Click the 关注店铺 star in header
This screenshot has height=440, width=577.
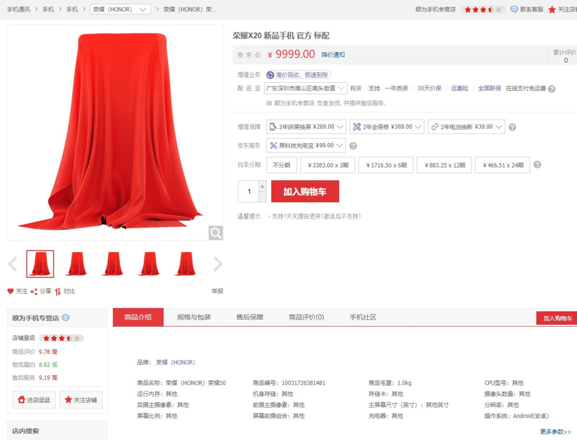[x=552, y=10]
